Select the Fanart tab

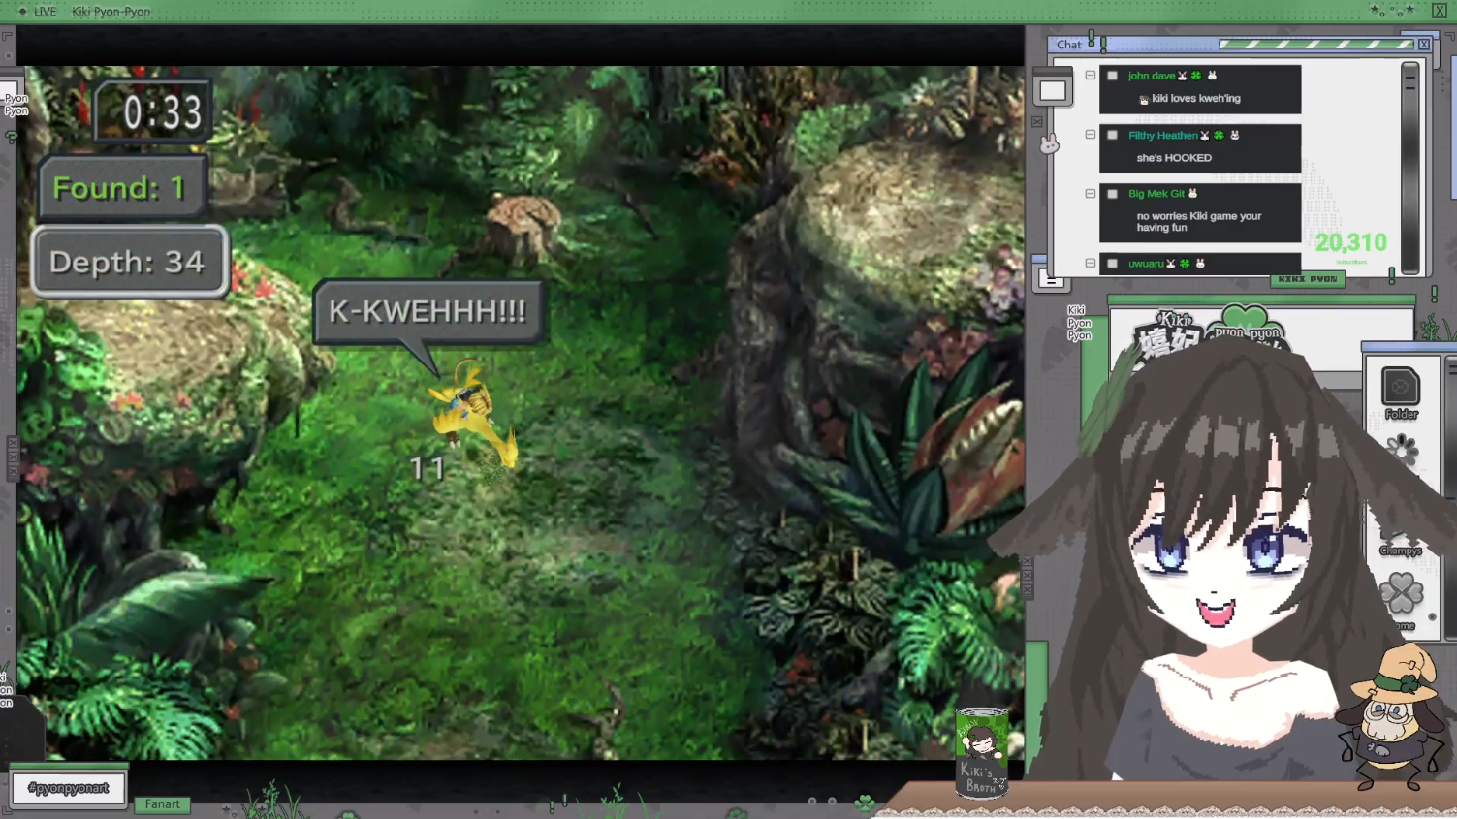pyautogui.click(x=162, y=804)
